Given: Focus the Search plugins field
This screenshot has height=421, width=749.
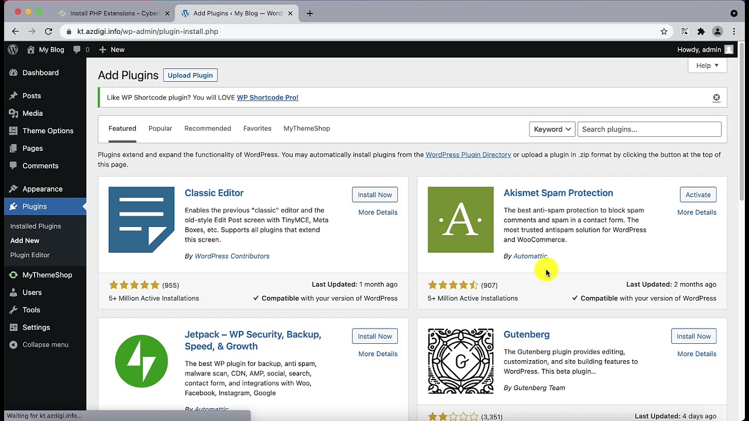Looking at the screenshot, I should tap(650, 129).
